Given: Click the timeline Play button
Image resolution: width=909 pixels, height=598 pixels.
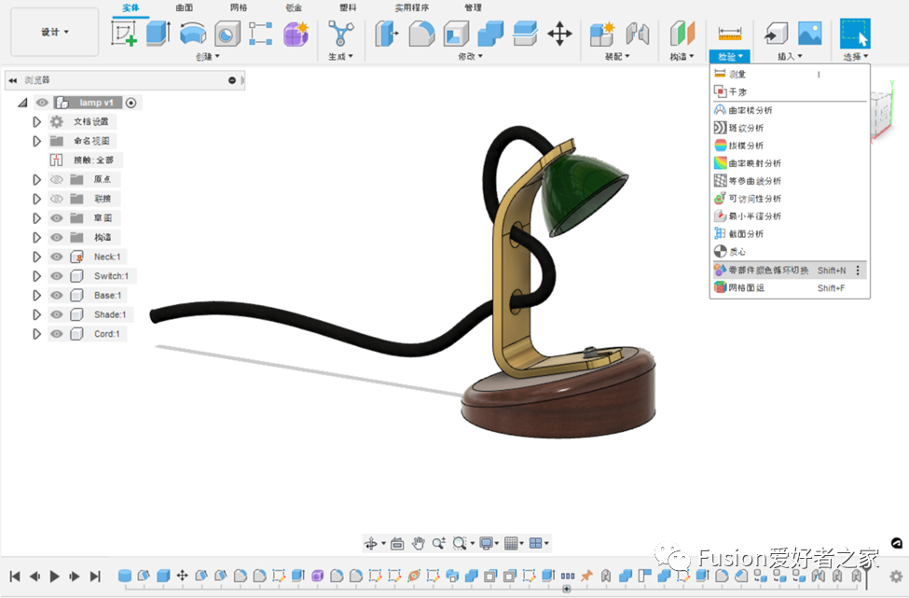Looking at the screenshot, I should 55,577.
